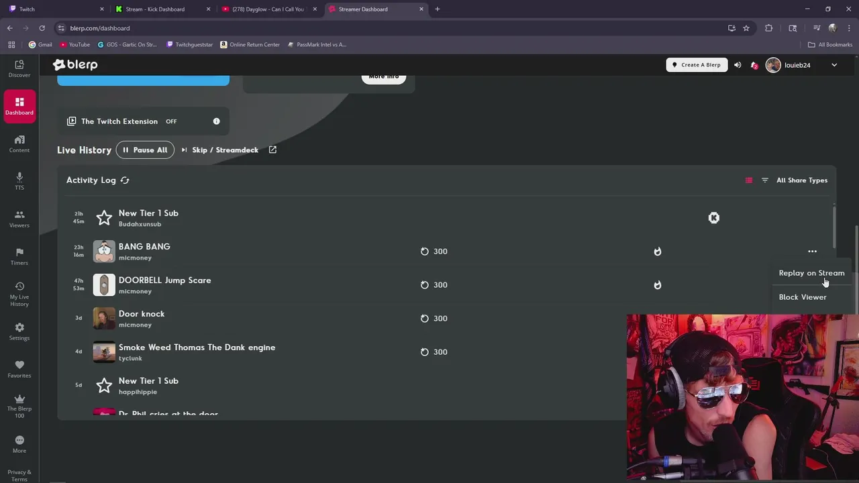
Task: Open the three-dot menu on BANG BANG row
Action: [812, 252]
